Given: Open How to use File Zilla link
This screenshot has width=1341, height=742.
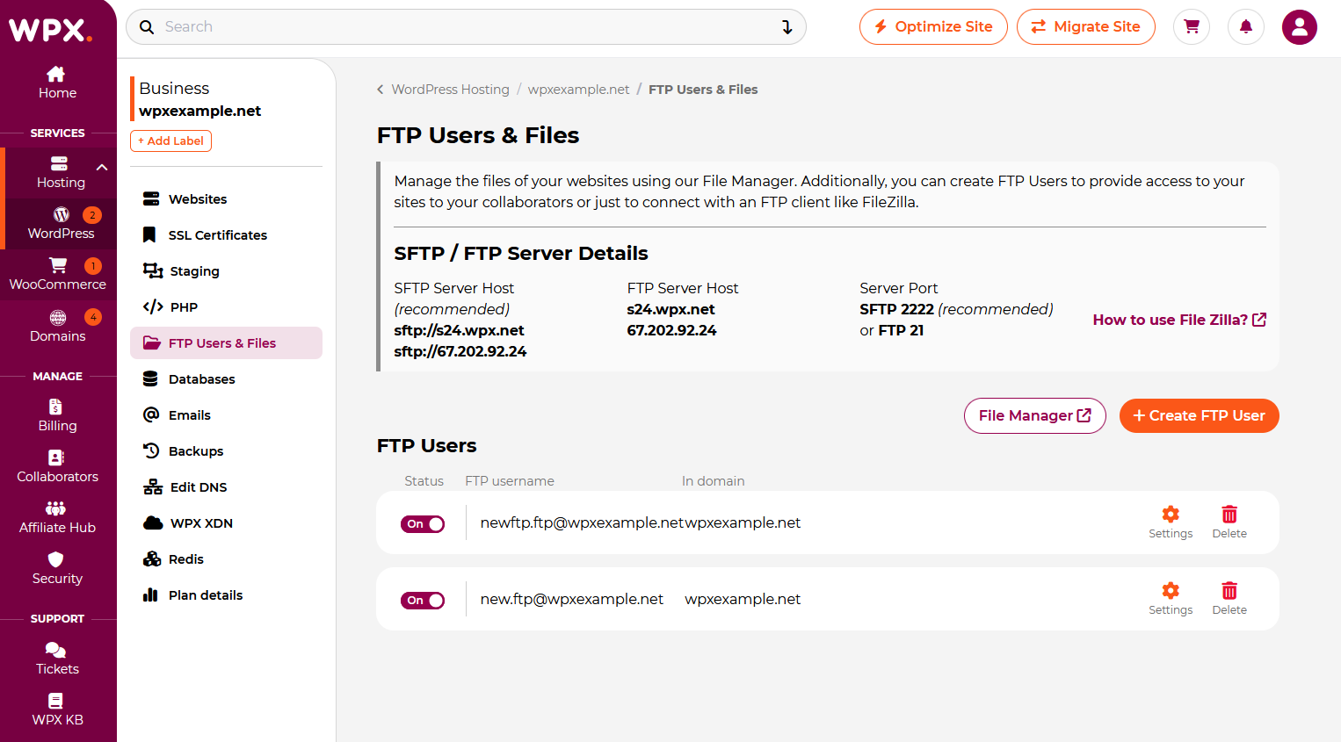Looking at the screenshot, I should coord(1179,320).
